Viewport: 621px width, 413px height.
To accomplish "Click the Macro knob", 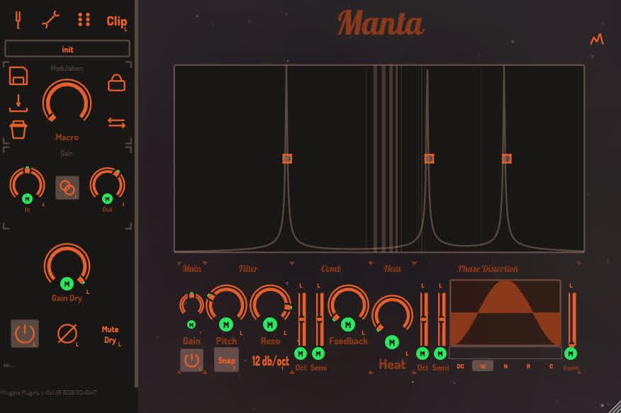I will (67, 102).
